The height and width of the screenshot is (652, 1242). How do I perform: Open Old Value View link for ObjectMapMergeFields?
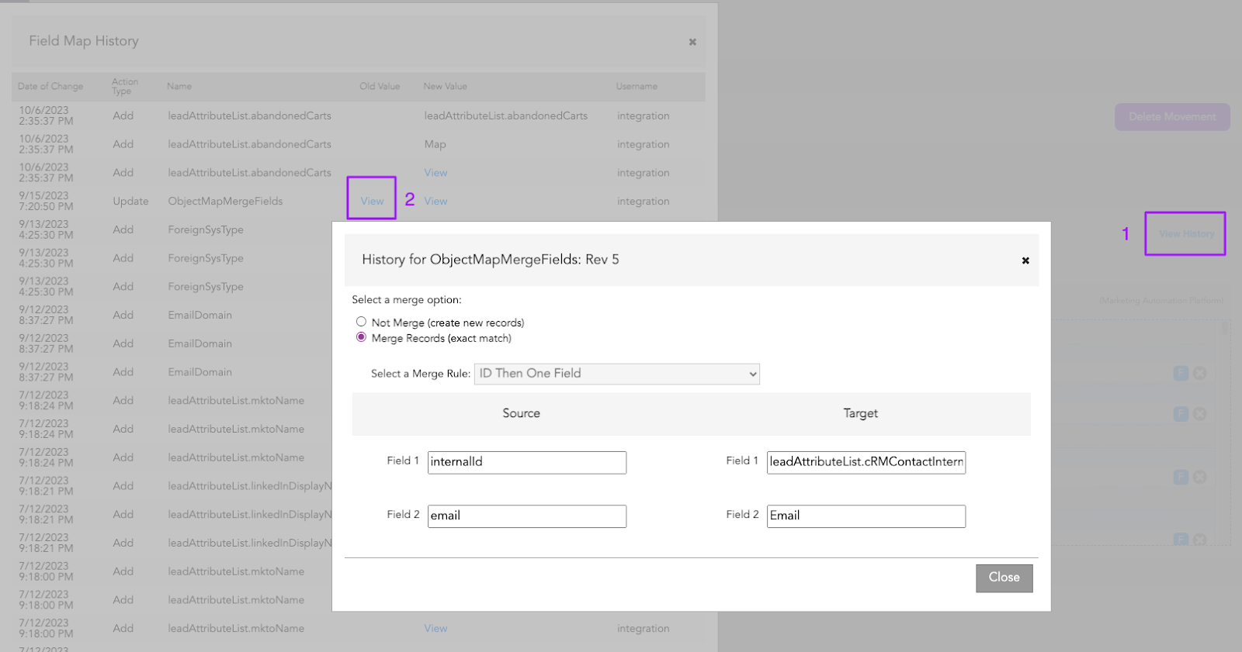[x=372, y=201]
